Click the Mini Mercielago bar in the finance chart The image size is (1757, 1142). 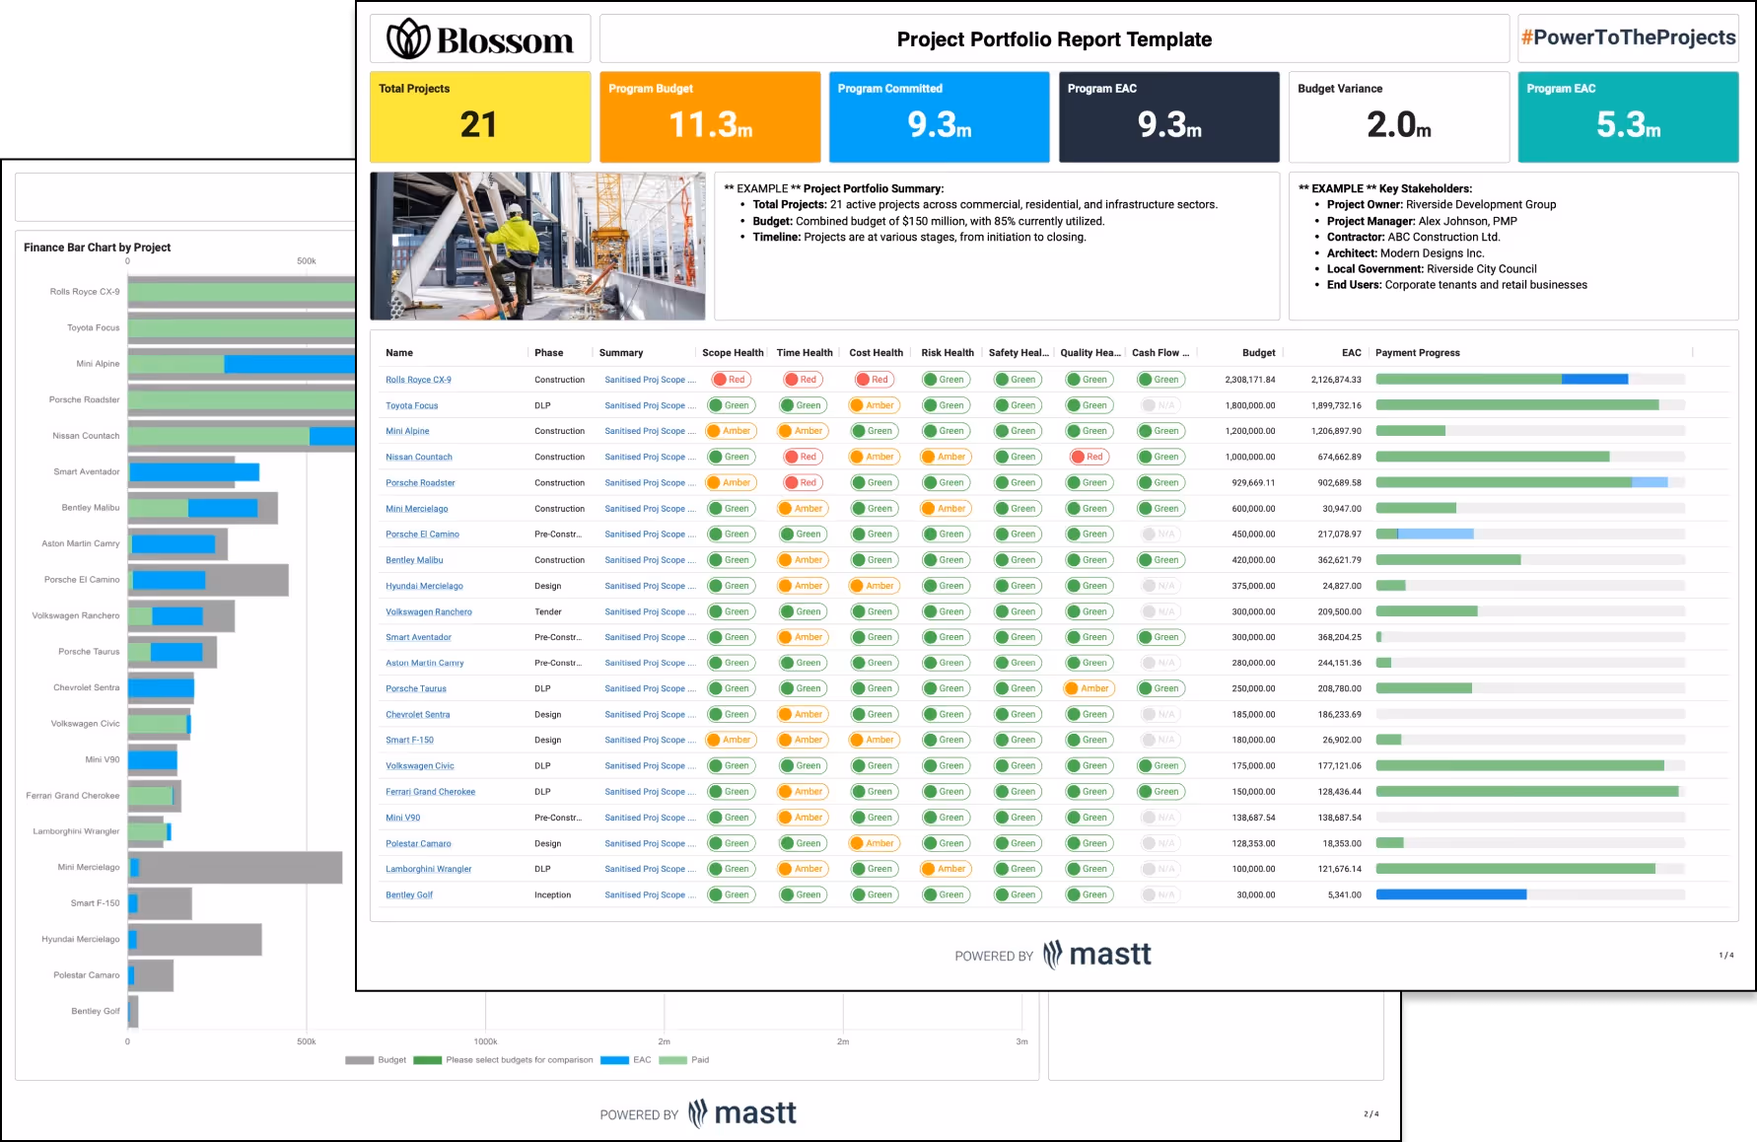point(236,868)
